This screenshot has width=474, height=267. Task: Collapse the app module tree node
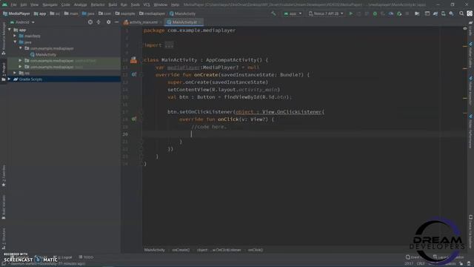pyautogui.click(x=10, y=30)
